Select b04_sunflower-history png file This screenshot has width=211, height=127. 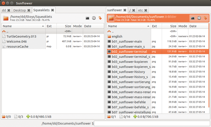point(158,72)
